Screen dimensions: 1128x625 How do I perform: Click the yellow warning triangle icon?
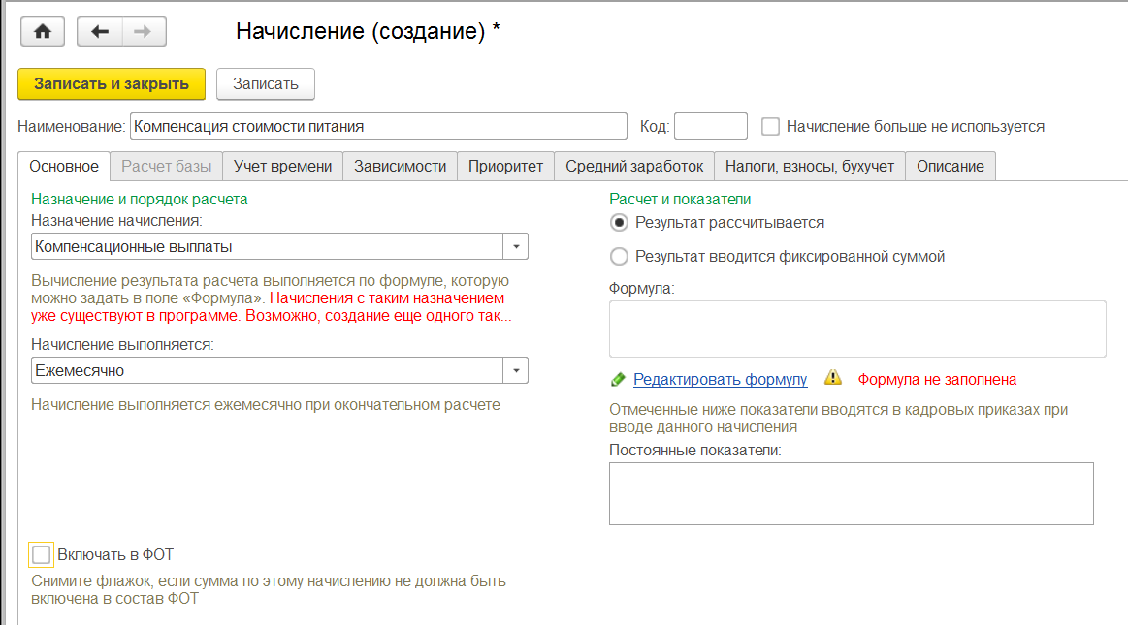[x=832, y=378]
